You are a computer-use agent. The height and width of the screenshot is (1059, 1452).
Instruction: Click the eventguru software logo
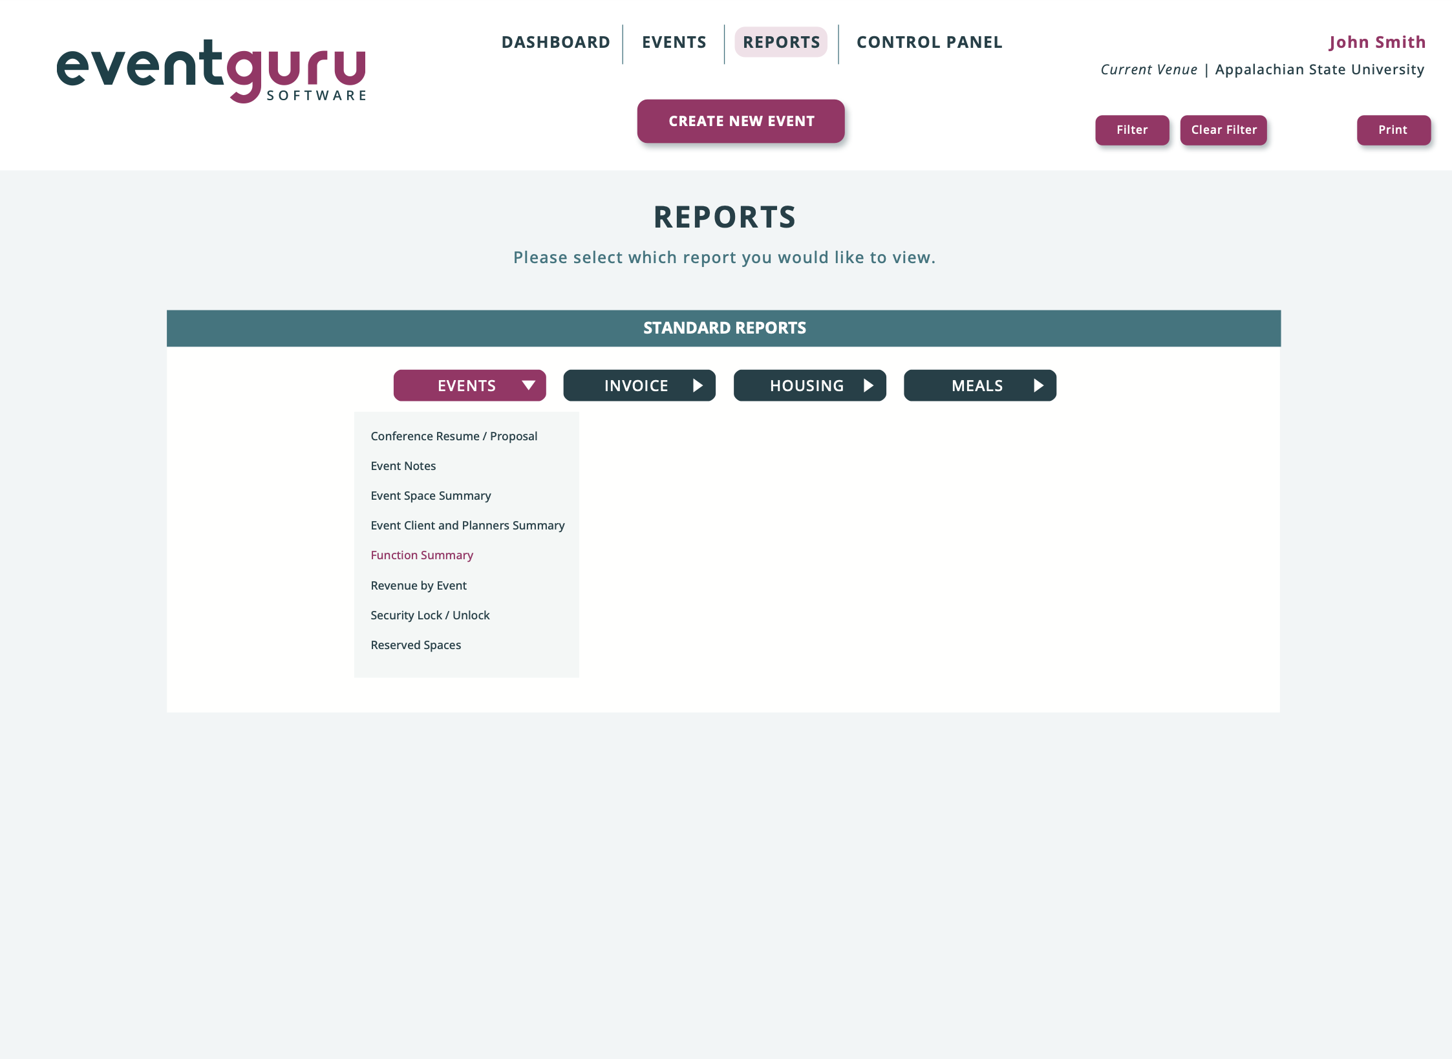click(x=211, y=71)
